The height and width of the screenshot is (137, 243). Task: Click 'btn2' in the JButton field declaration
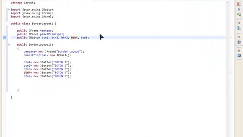coord(55,38)
